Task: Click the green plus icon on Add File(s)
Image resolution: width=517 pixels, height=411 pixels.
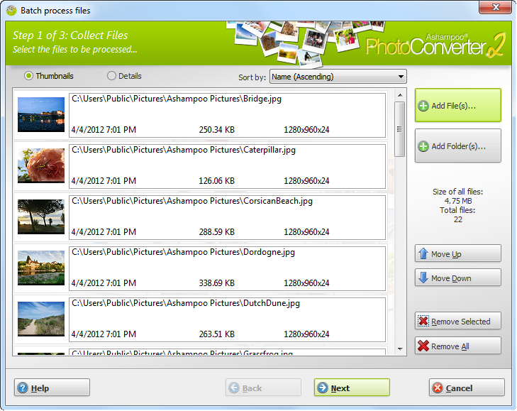Action: click(x=423, y=106)
